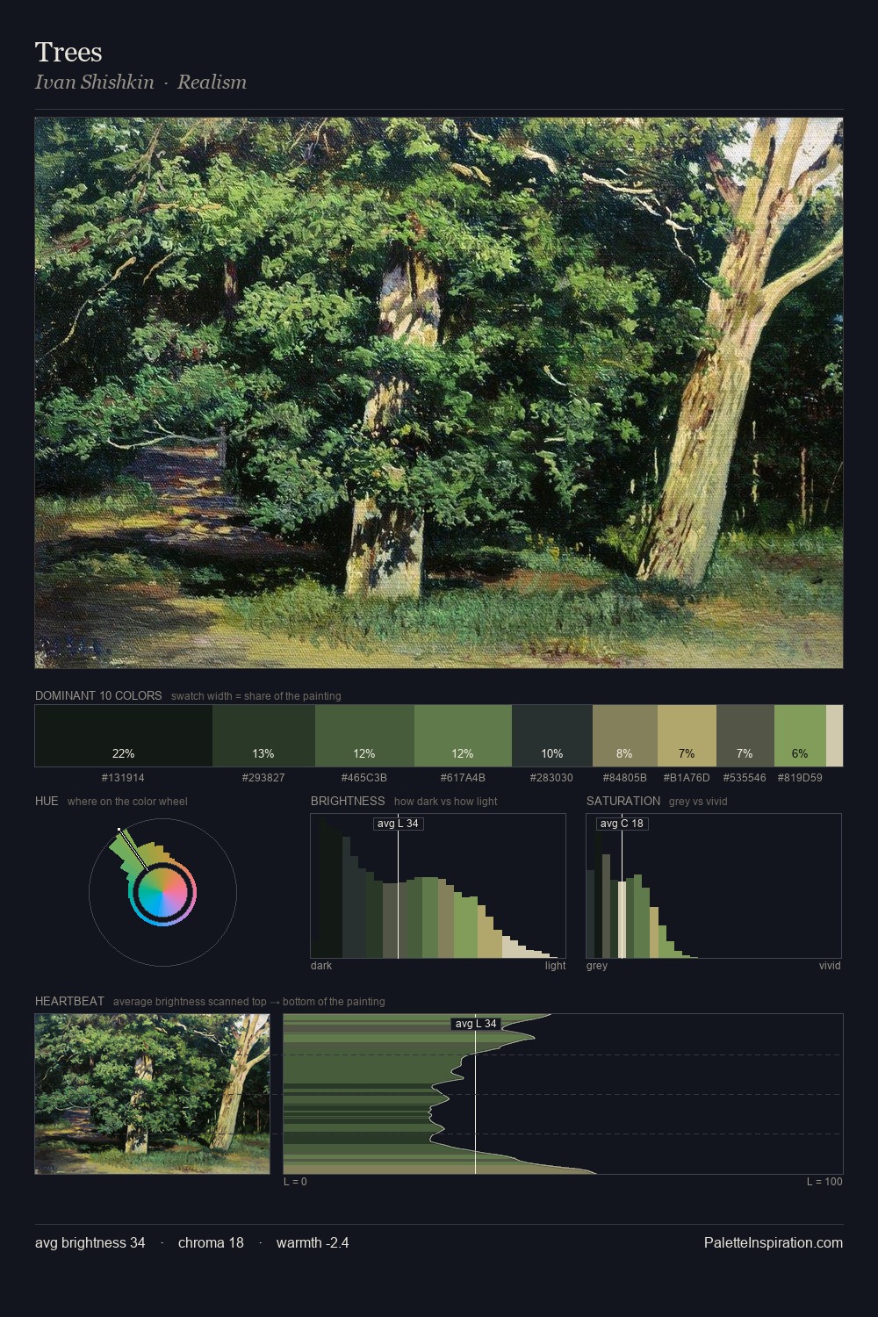The width and height of the screenshot is (878, 1317).
Task: Click the heartbeat brightness scan chart
Action: (563, 1094)
